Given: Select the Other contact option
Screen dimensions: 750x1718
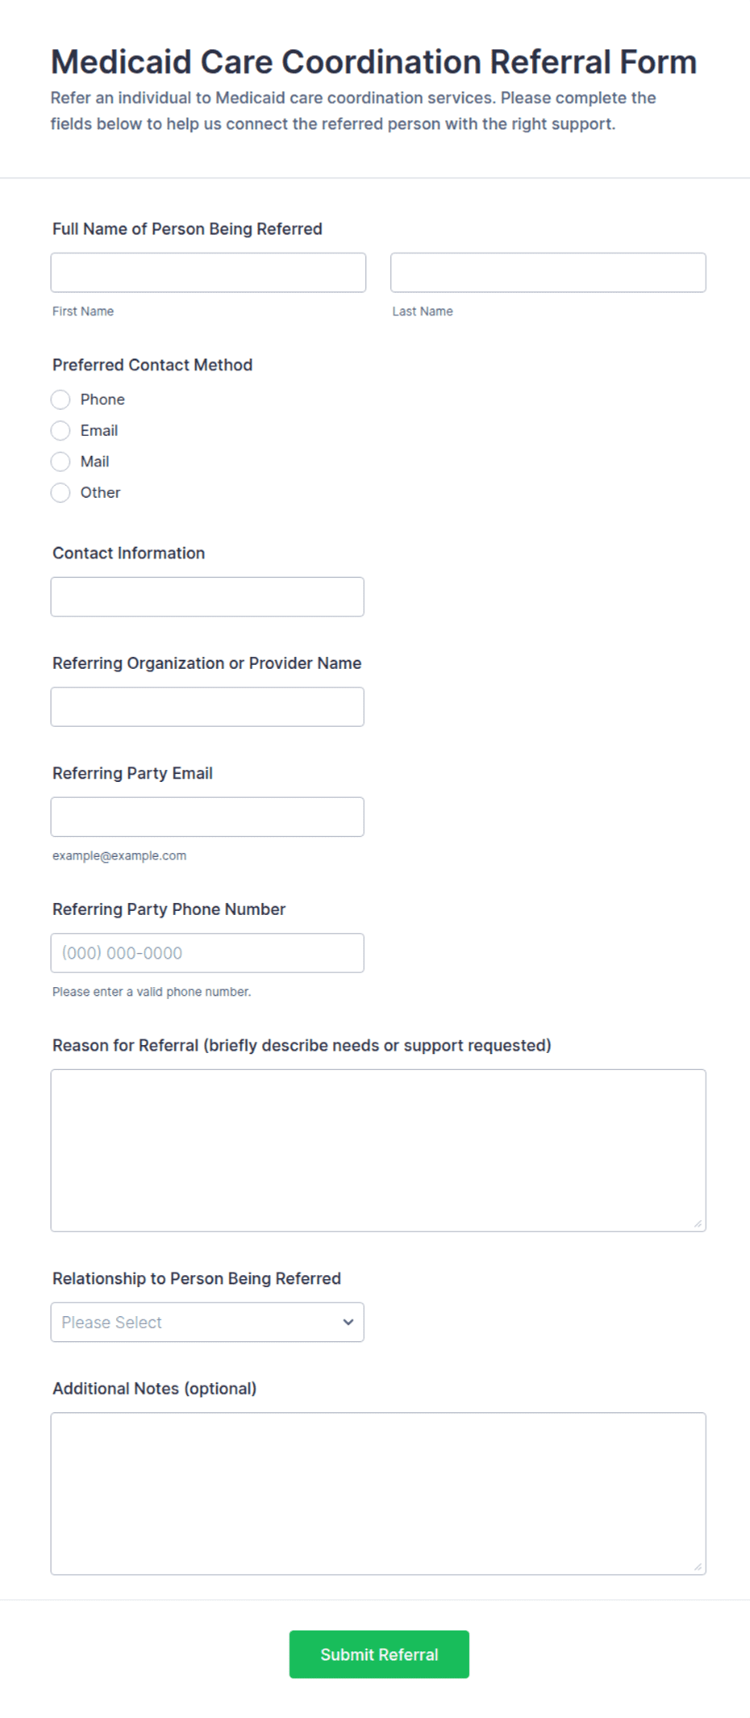Looking at the screenshot, I should 60,492.
